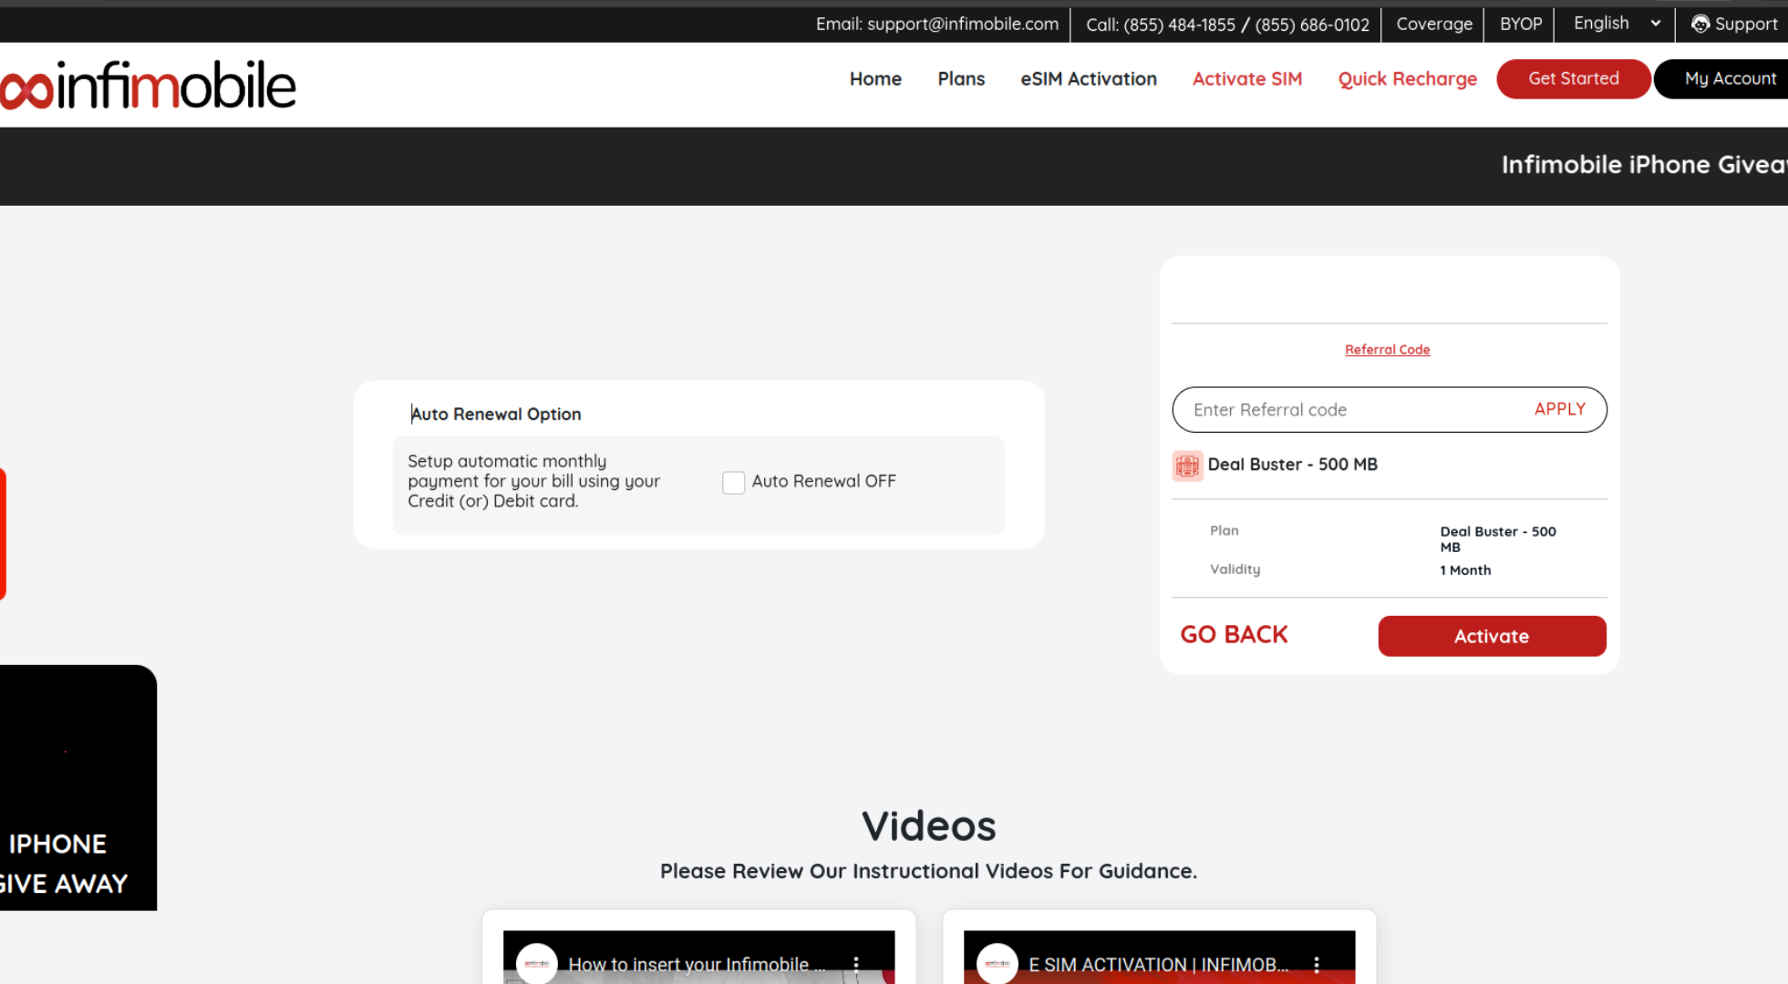Open eSIM video's three-dot menu

1317,964
